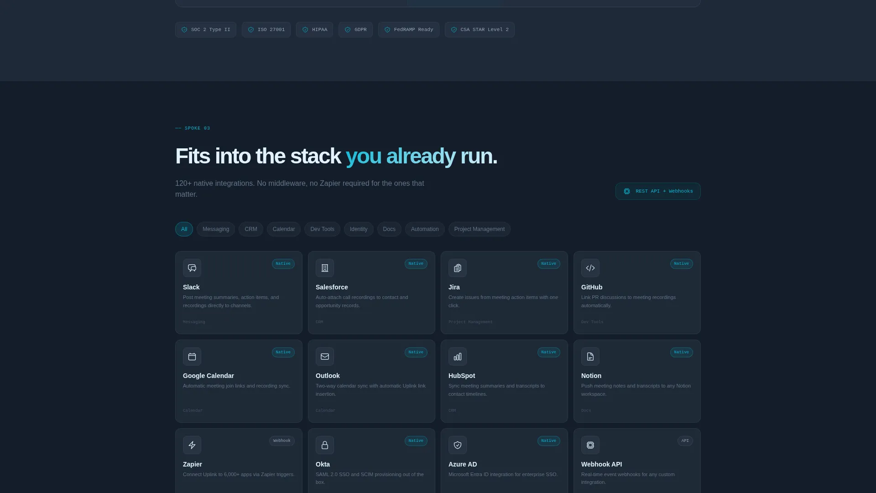
Task: Click the Native badge on Okta card
Action: tap(416, 441)
